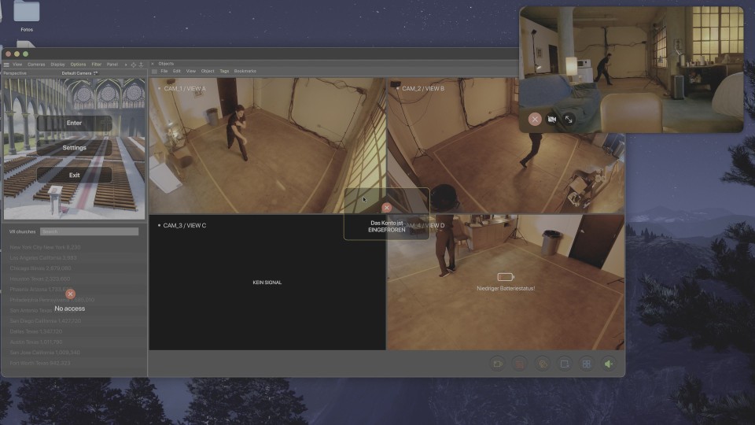755x425 pixels.
Task: Click the Settings button in the church view
Action: [x=74, y=147]
